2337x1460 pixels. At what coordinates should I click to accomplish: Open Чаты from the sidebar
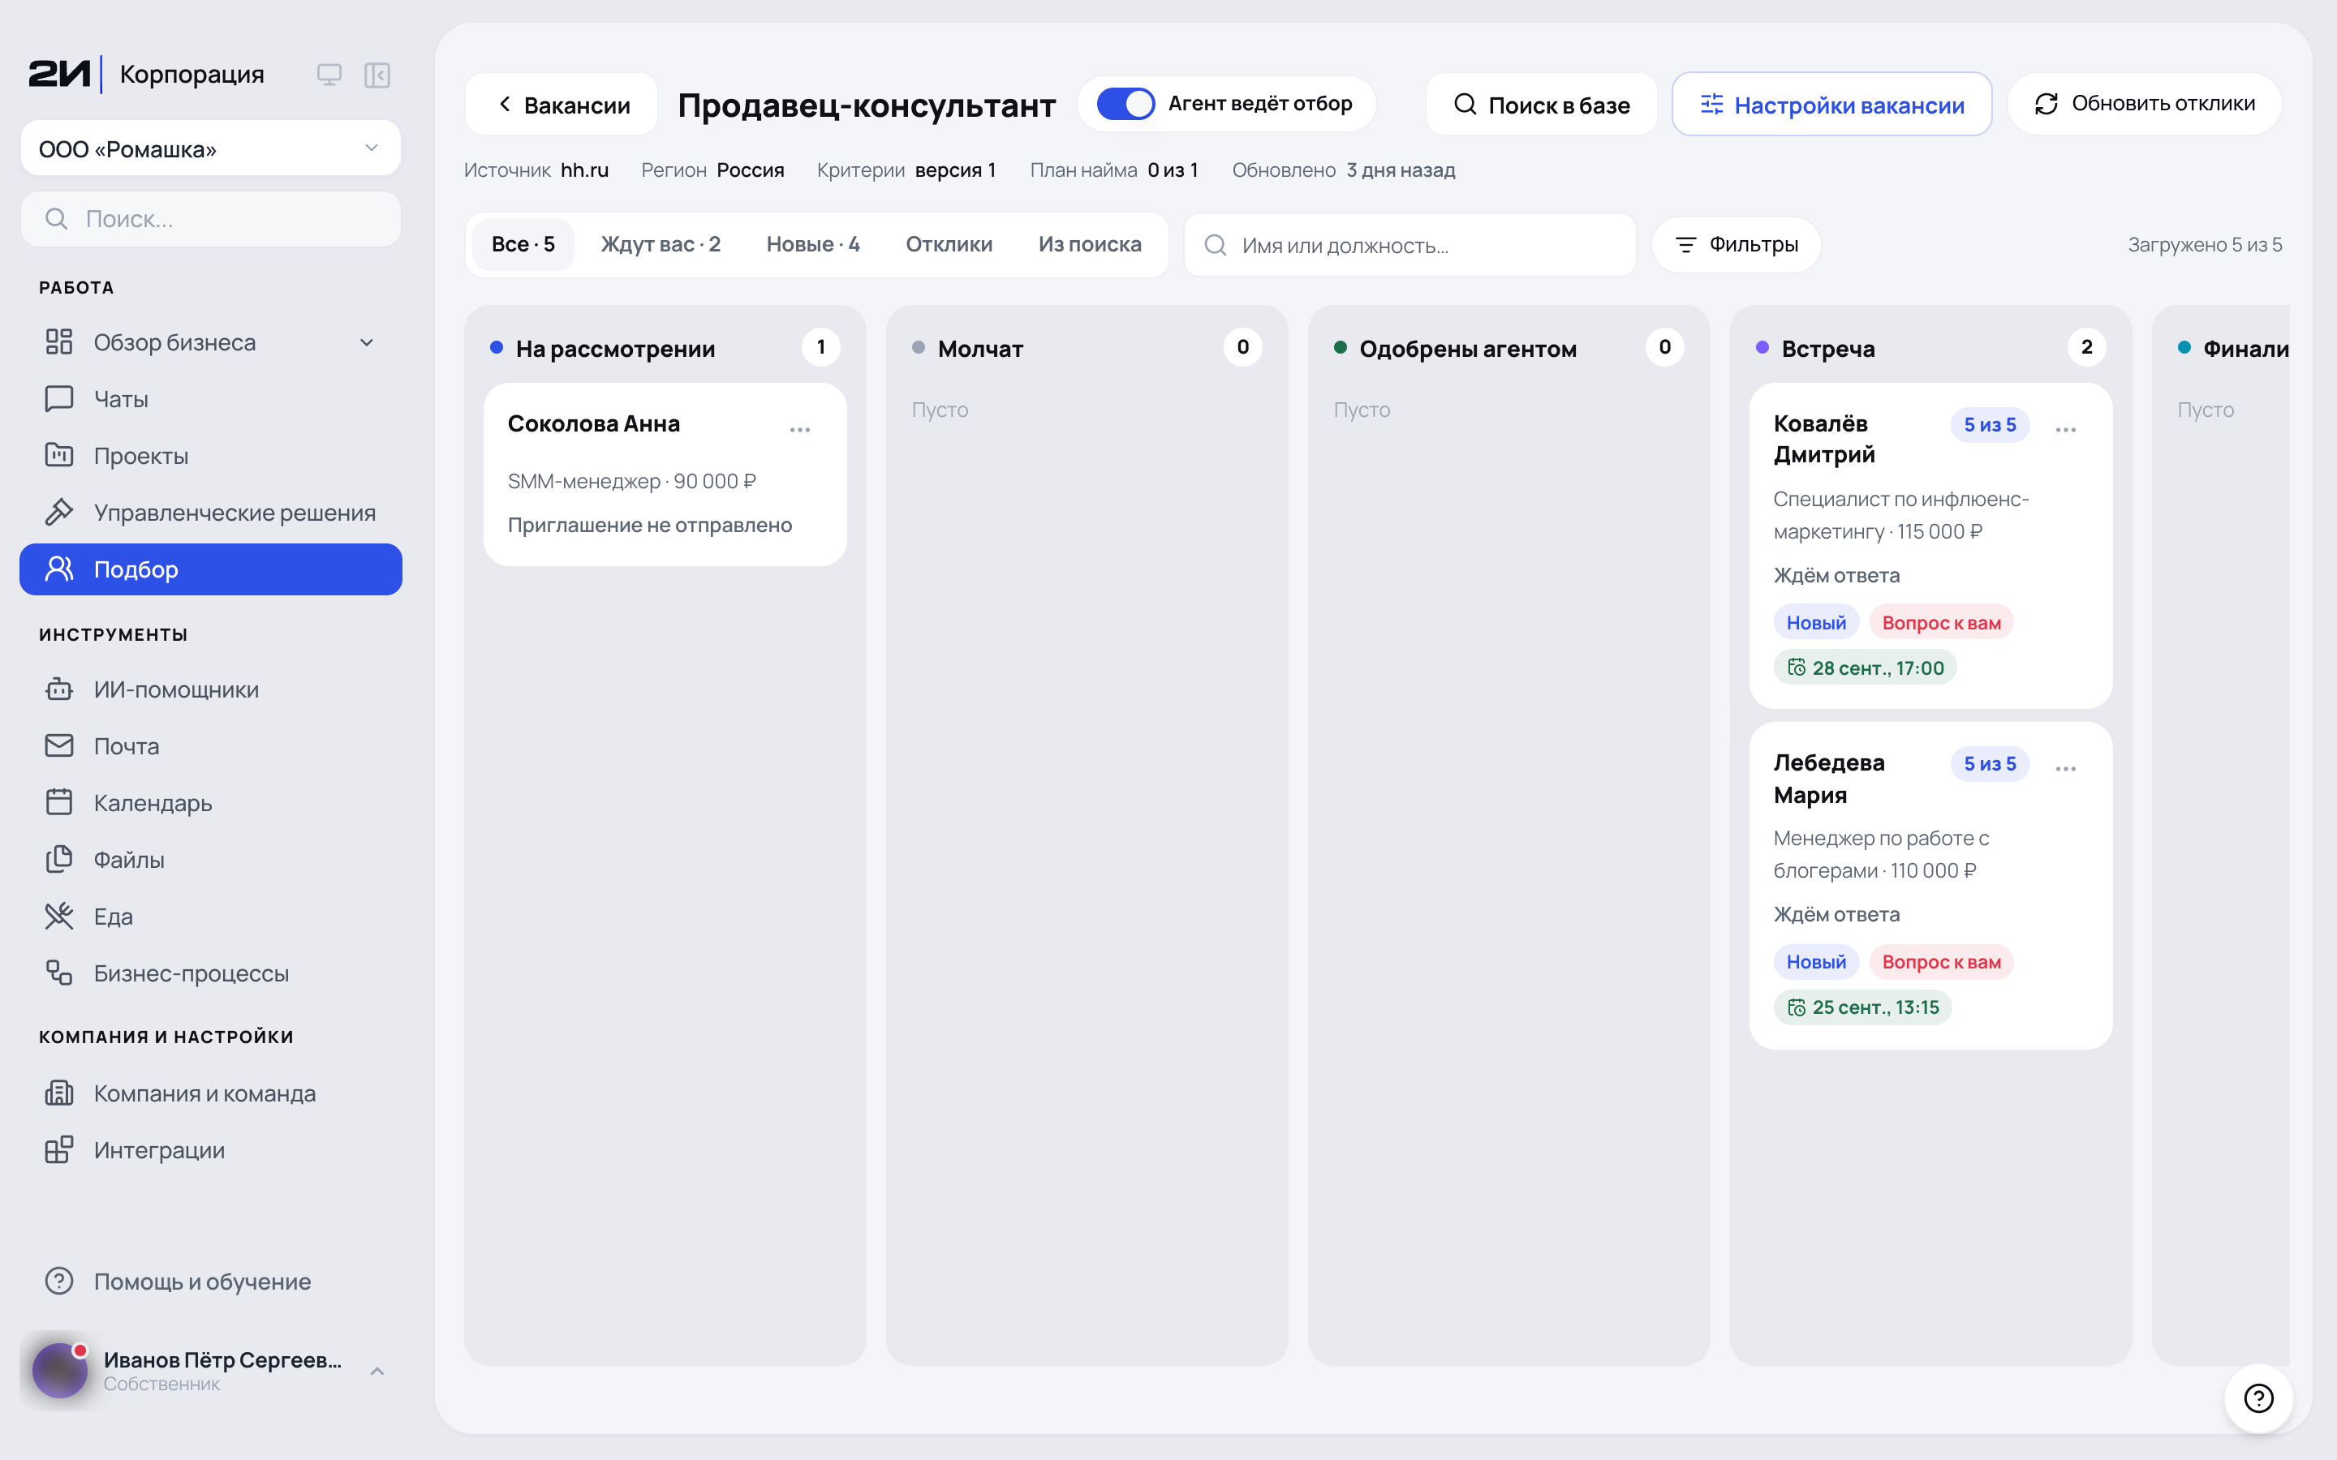pyautogui.click(x=210, y=399)
